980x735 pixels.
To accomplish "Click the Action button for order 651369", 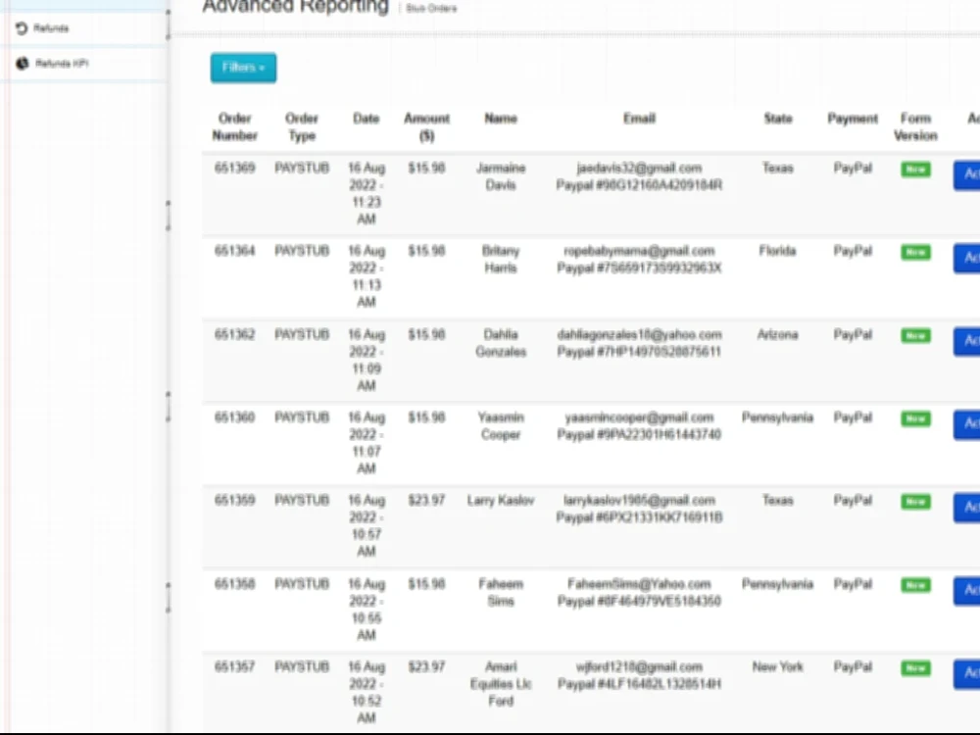I will coord(970,174).
